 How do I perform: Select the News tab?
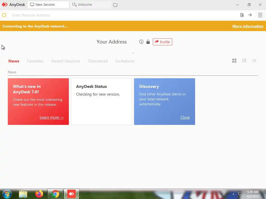tap(14, 61)
